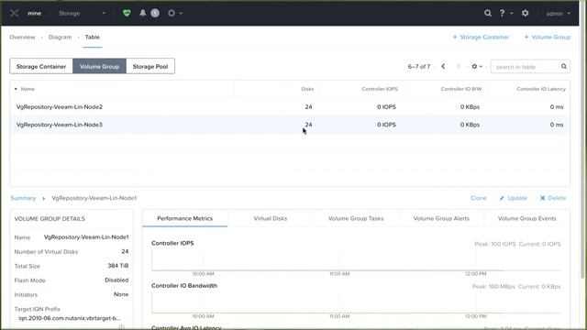
Task: Select row VgRepository-Veeam-Lin-Node3
Action: coord(290,125)
